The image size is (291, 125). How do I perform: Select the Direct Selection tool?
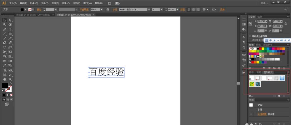pyautogui.click(x=10, y=20)
